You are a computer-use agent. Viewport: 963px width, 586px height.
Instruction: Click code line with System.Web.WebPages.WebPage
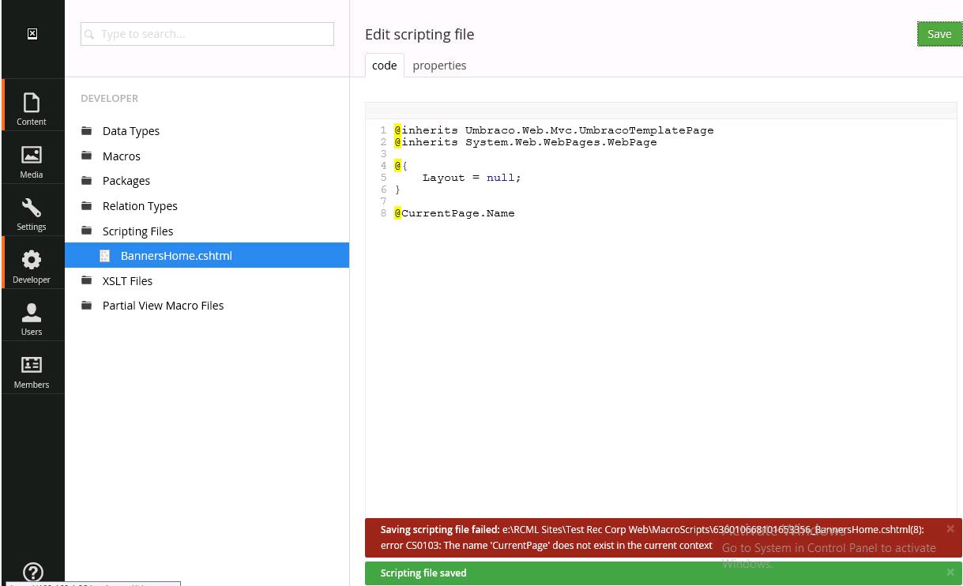pyautogui.click(x=525, y=142)
